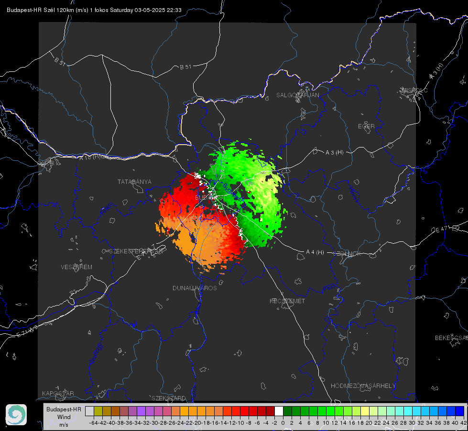
Task: Pick the light gray first legend swatch
Action: 89,411
